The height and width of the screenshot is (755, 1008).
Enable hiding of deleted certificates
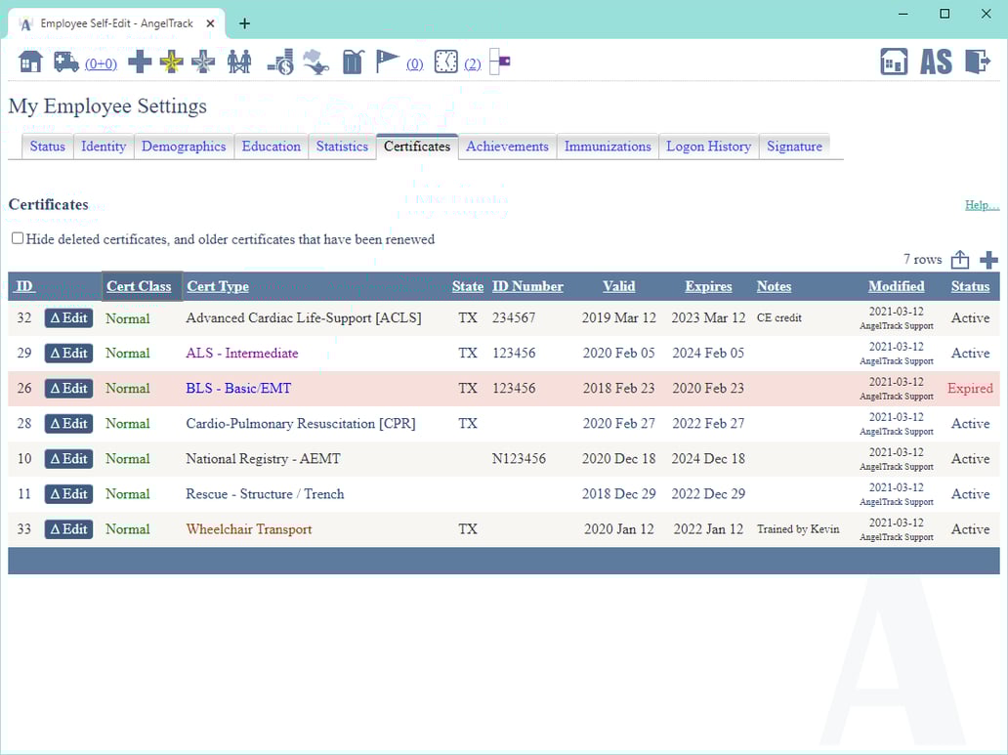(x=16, y=237)
